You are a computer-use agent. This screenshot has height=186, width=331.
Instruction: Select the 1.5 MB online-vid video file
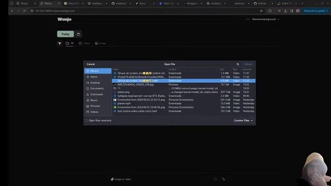tap(184, 73)
